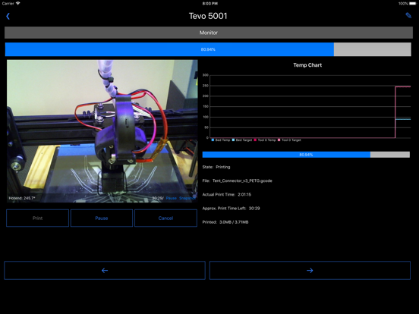Tap the top 80.94% progress bar

click(208, 49)
